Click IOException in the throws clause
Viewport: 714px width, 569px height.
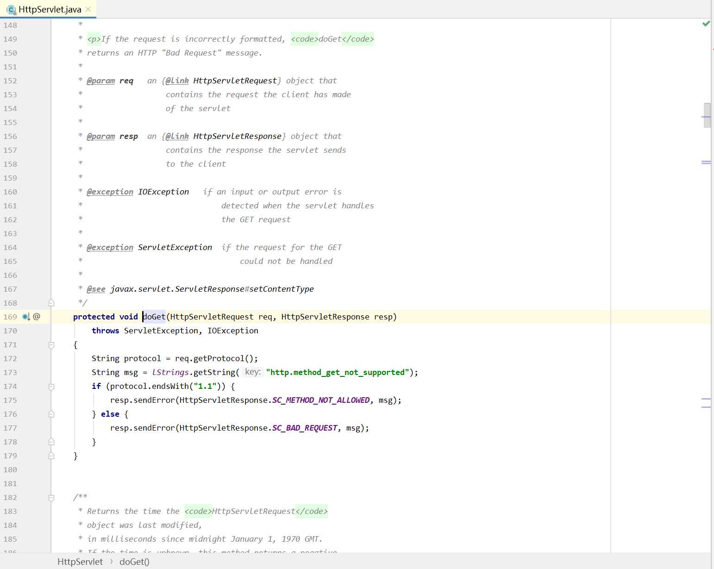pos(233,331)
